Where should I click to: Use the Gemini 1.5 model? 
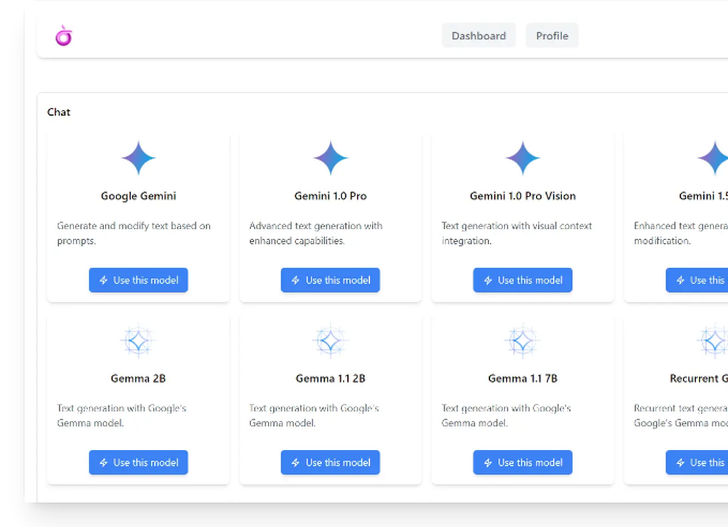coord(697,280)
